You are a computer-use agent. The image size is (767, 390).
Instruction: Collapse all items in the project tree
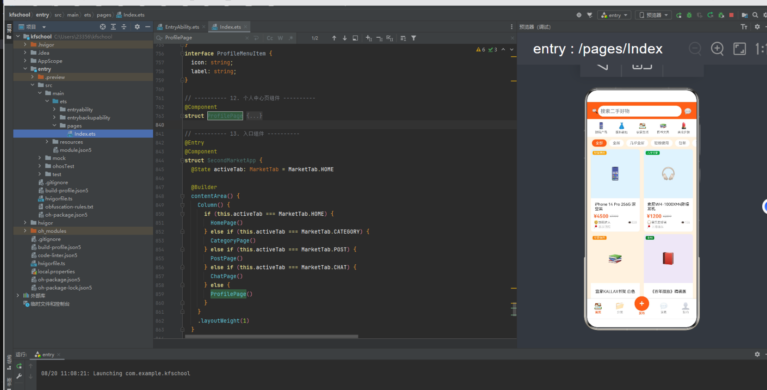pos(124,27)
